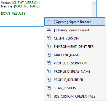Choose PROFILE_DESCRIPTION in the popup menu

[75, 63]
